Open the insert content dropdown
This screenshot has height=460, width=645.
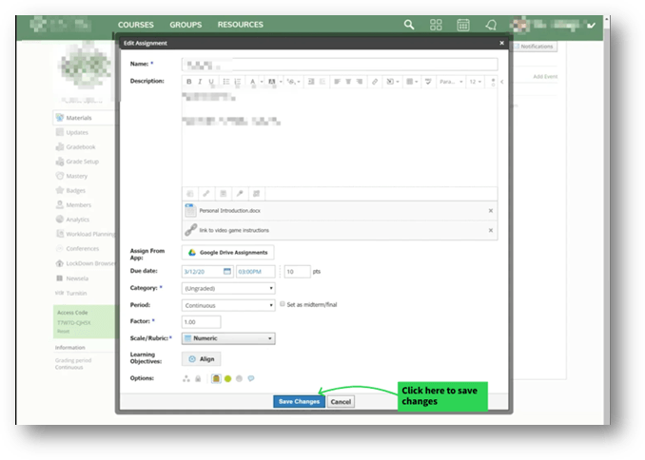pos(393,82)
